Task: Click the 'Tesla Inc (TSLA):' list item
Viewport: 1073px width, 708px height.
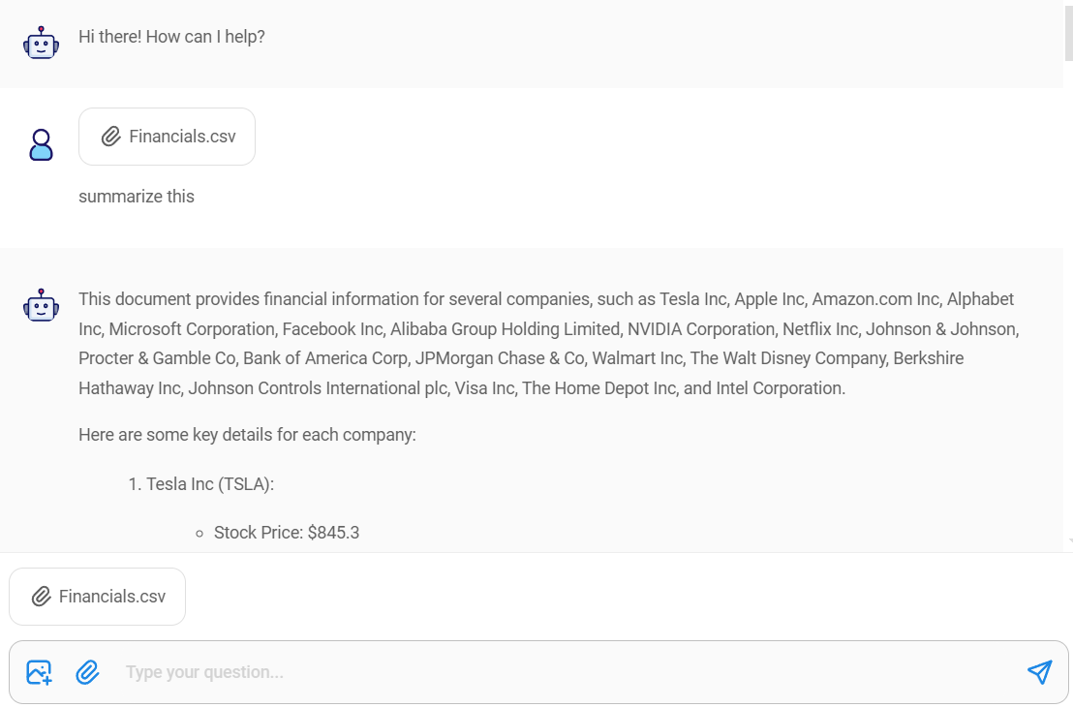Action: [209, 484]
